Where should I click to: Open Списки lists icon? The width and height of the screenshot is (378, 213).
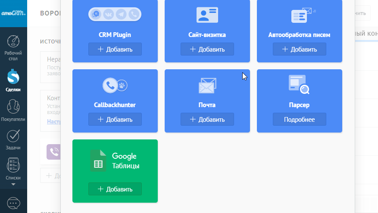[x=13, y=169]
